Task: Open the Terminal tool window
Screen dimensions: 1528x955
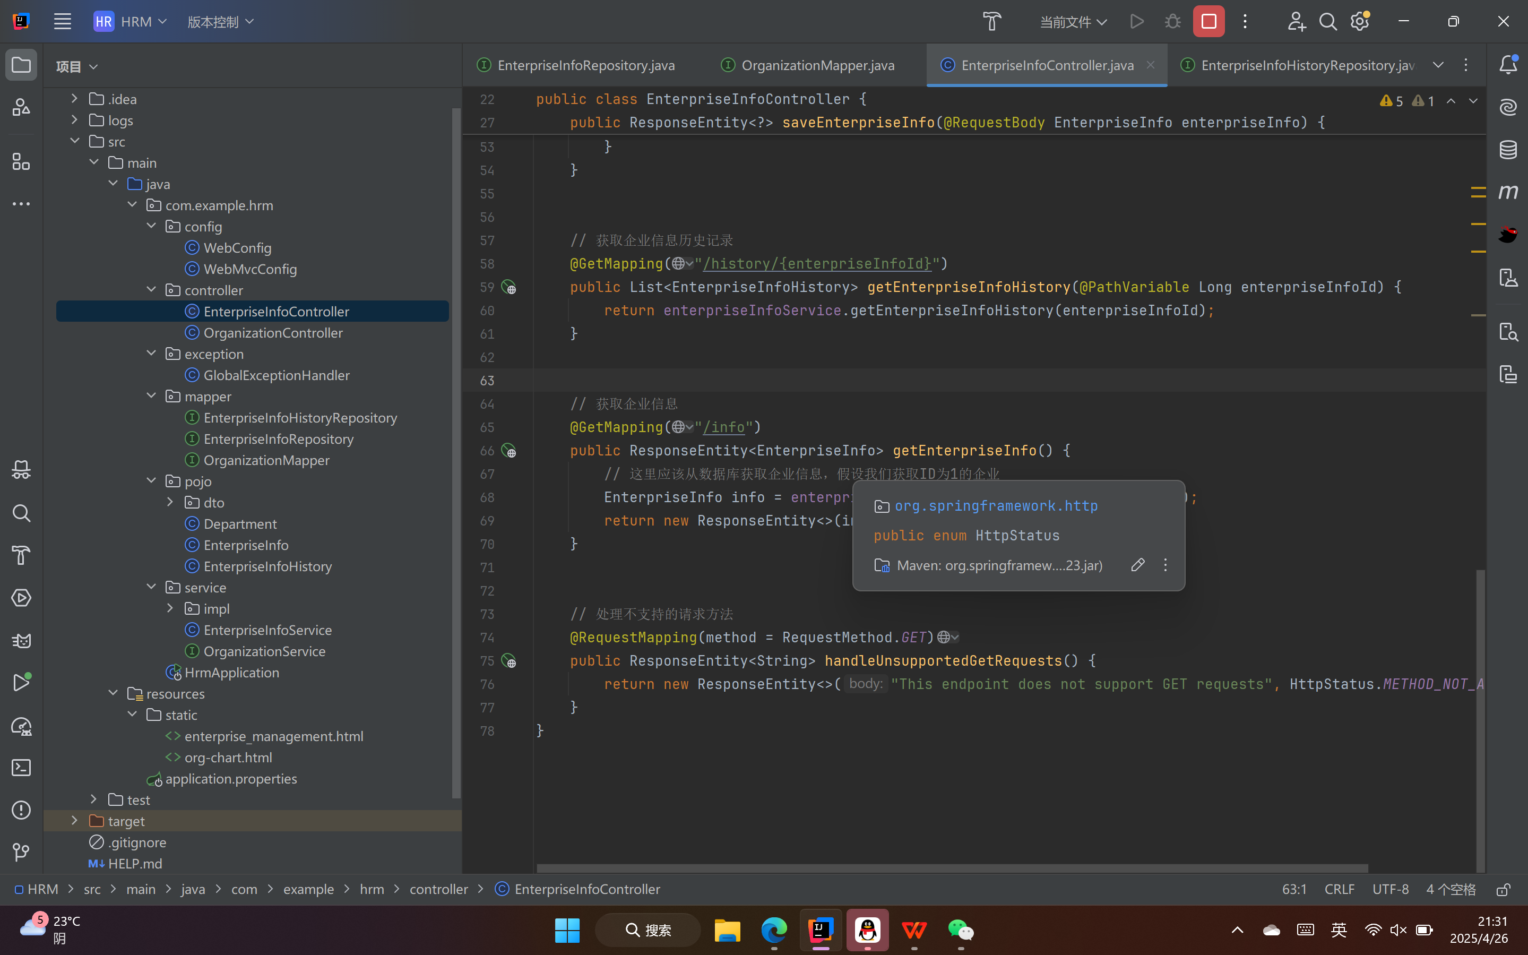Action: [21, 768]
